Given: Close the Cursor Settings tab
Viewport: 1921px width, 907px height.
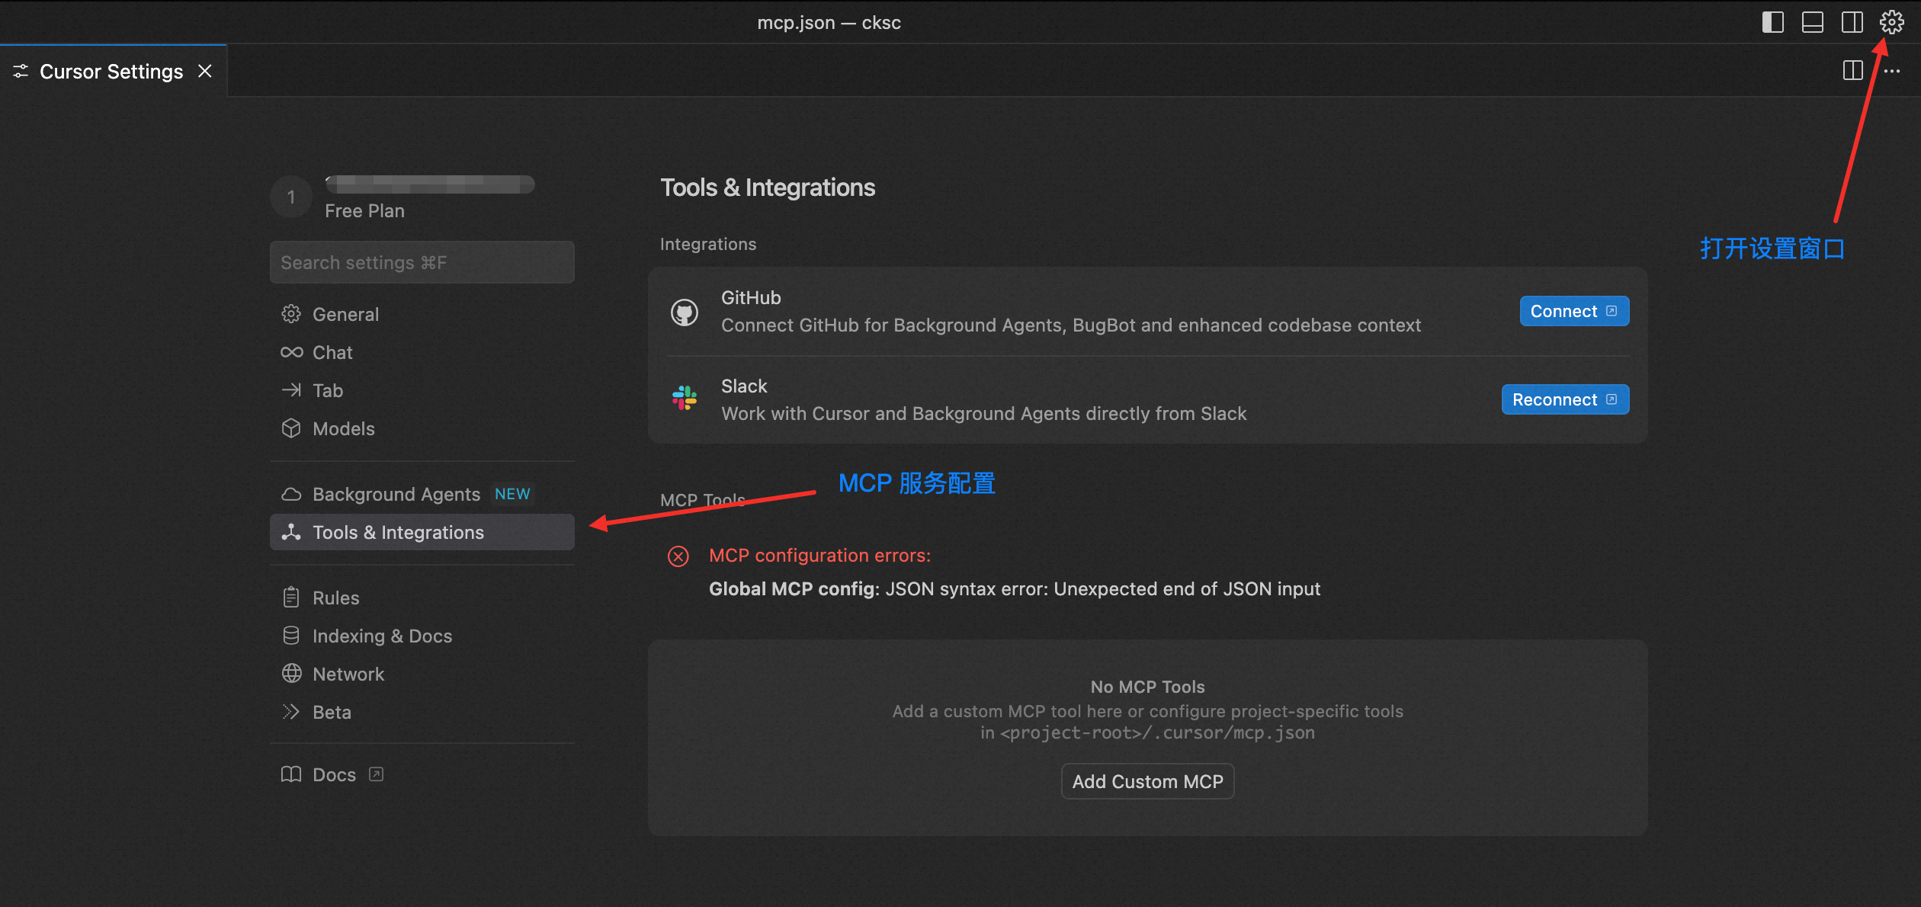Looking at the screenshot, I should 205,71.
